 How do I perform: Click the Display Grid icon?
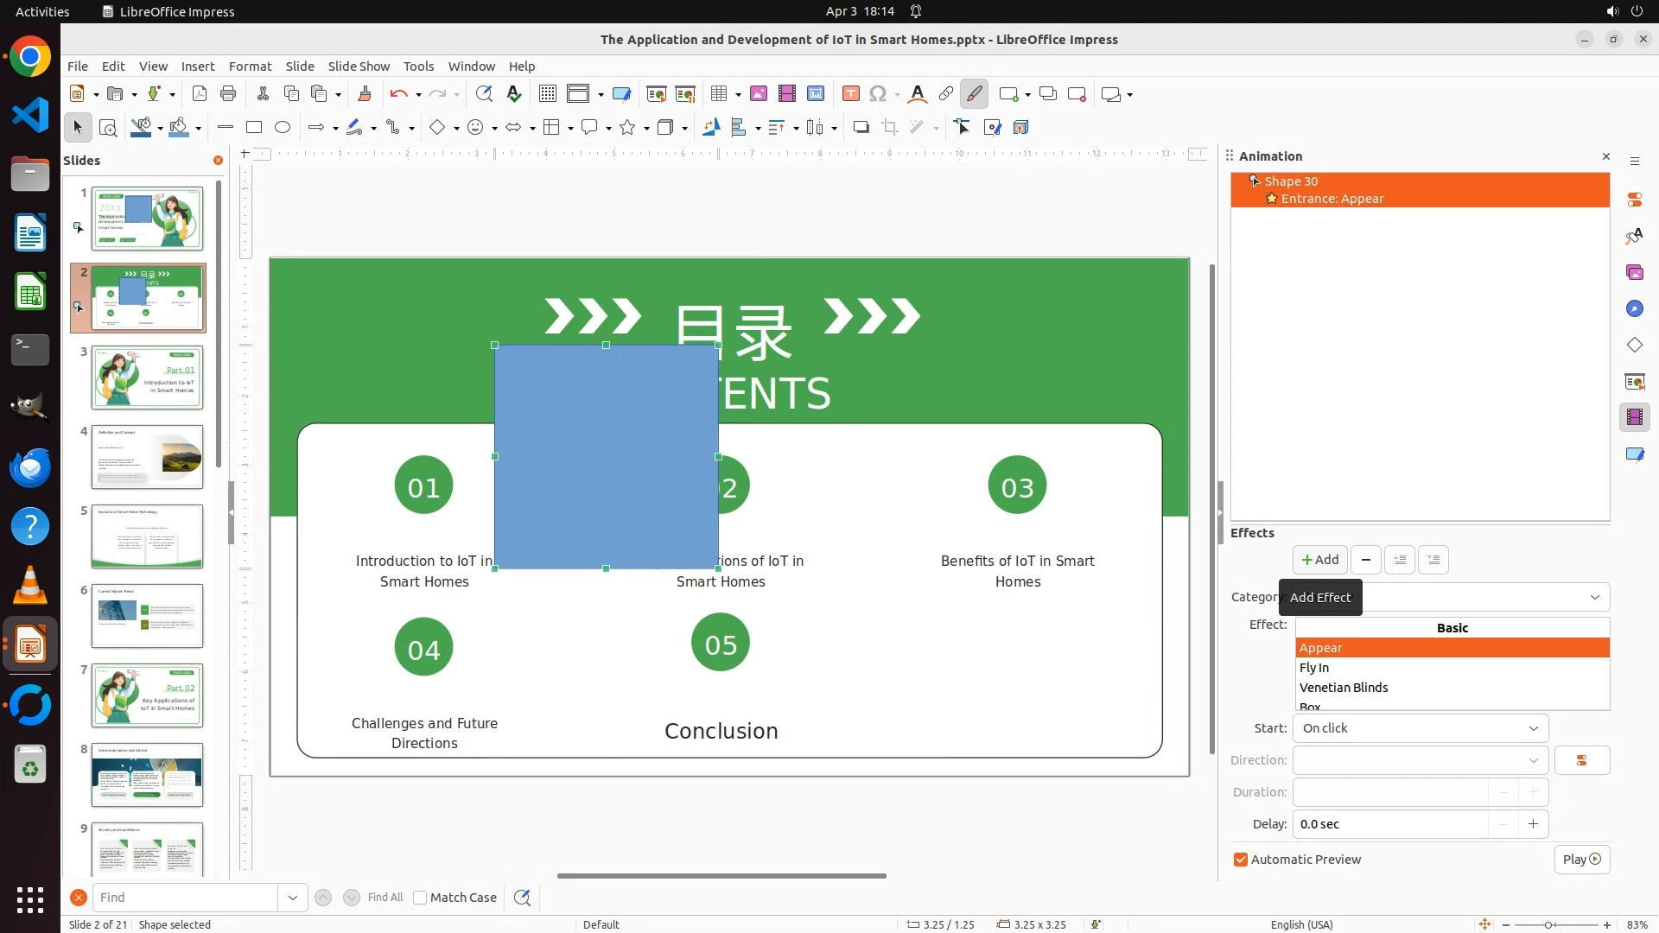[x=547, y=94]
